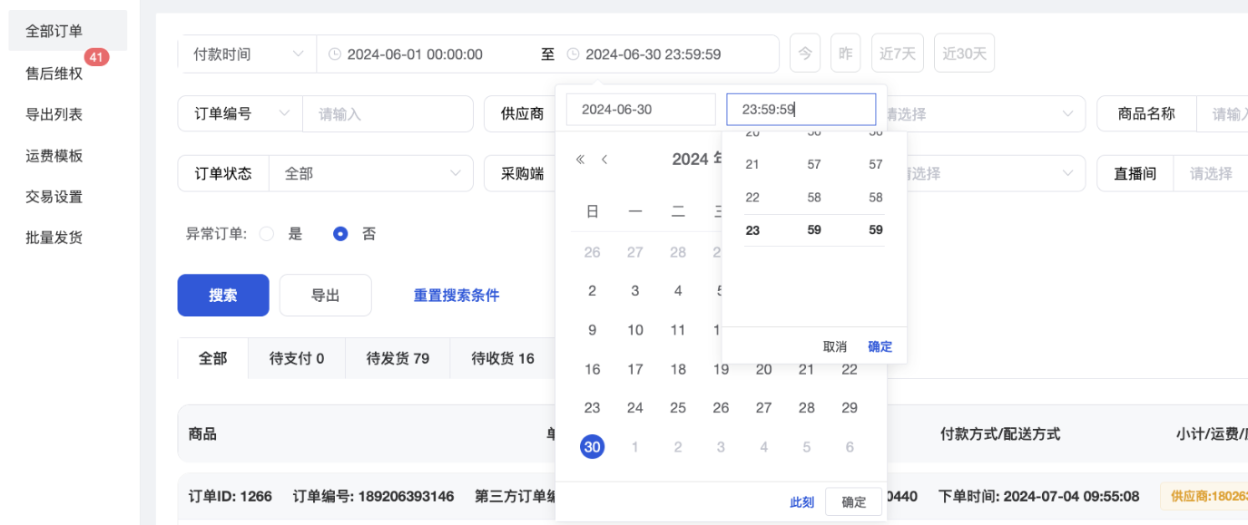
Task: Pick day 30 in the calendar
Action: [x=592, y=446]
